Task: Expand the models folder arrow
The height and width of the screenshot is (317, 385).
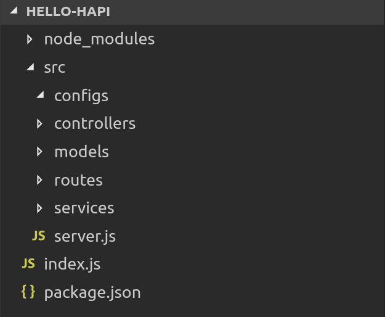Action: 40,152
